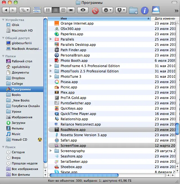Screen dimensions: 180x184
Task: Expand the Screenography folder triangle
Action: pos(51,151)
